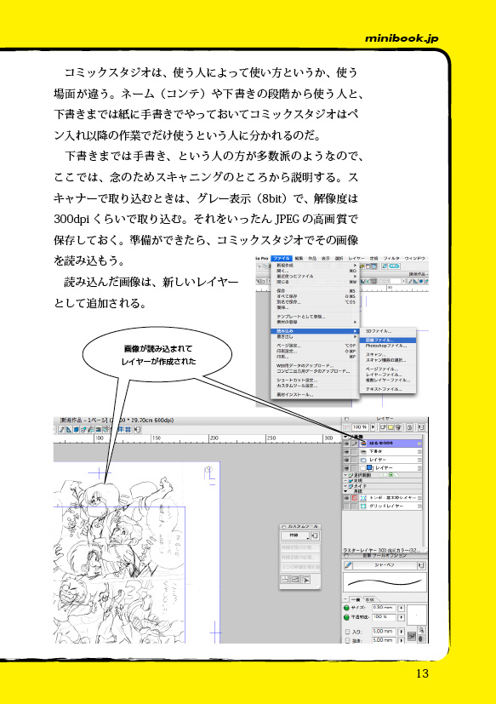
Task: Click the layer opacity field showing 100 %
Action: [361, 427]
